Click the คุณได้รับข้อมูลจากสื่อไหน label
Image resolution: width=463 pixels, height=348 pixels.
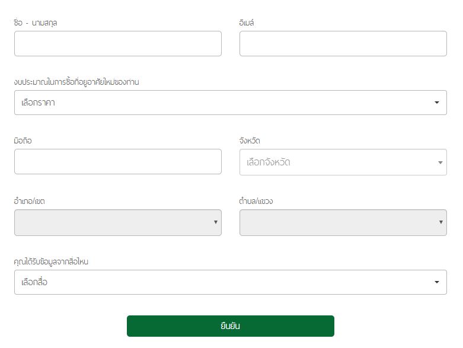51,261
